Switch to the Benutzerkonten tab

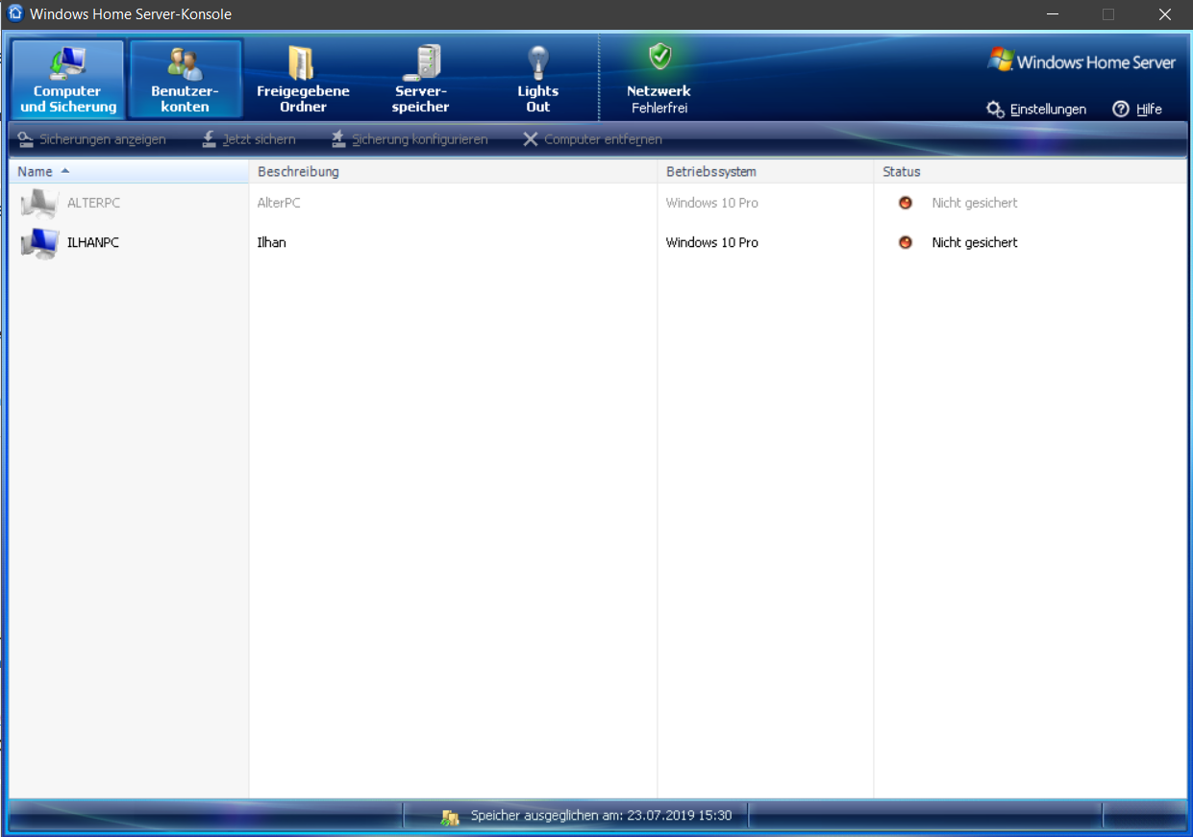186,80
